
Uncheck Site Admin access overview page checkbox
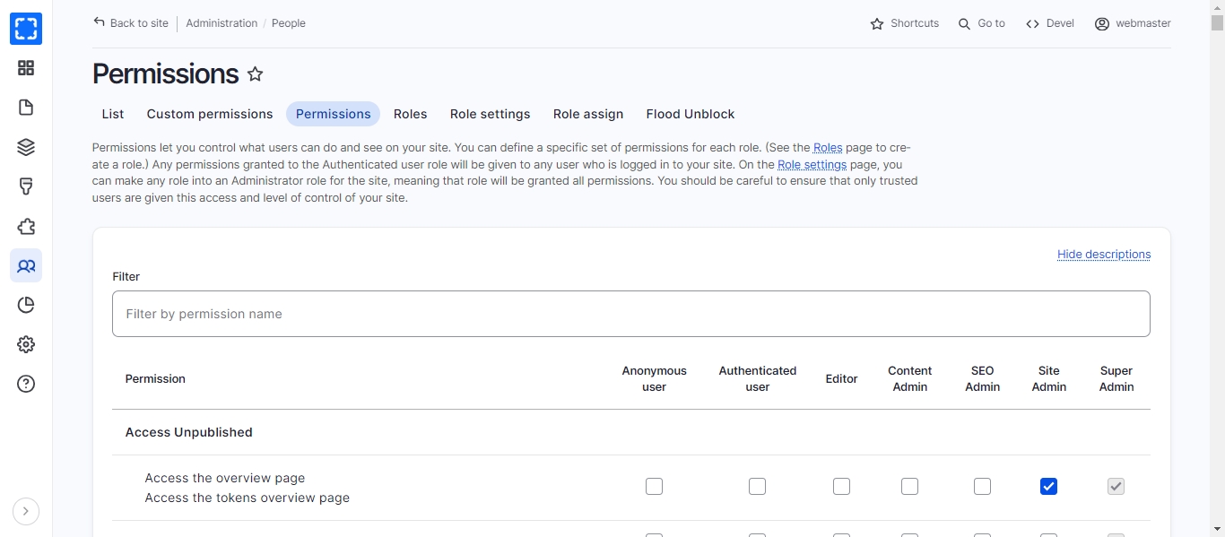(1048, 486)
